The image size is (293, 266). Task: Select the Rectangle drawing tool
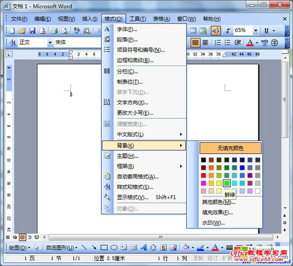[104, 247]
